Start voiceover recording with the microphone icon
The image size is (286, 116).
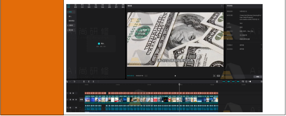217,82
